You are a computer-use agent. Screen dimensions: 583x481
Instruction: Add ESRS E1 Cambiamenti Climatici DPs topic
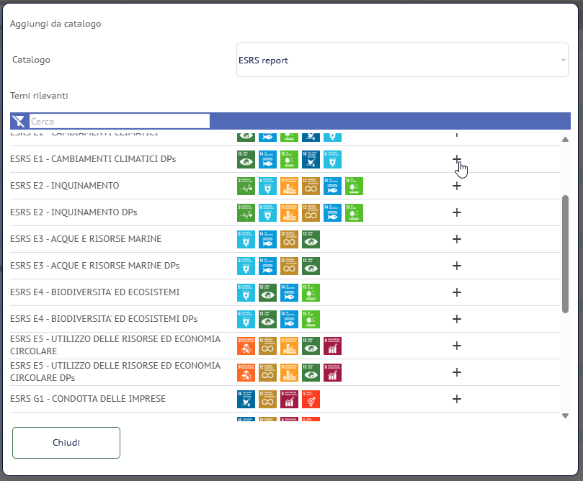pos(456,159)
